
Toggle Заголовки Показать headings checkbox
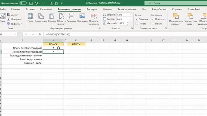click(153, 19)
